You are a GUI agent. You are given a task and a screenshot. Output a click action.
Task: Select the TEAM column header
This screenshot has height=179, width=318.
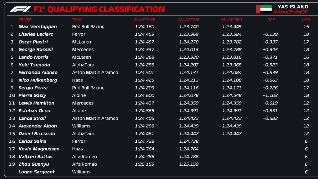click(77, 20)
